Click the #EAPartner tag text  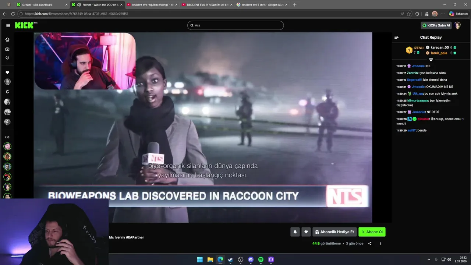[x=135, y=237]
